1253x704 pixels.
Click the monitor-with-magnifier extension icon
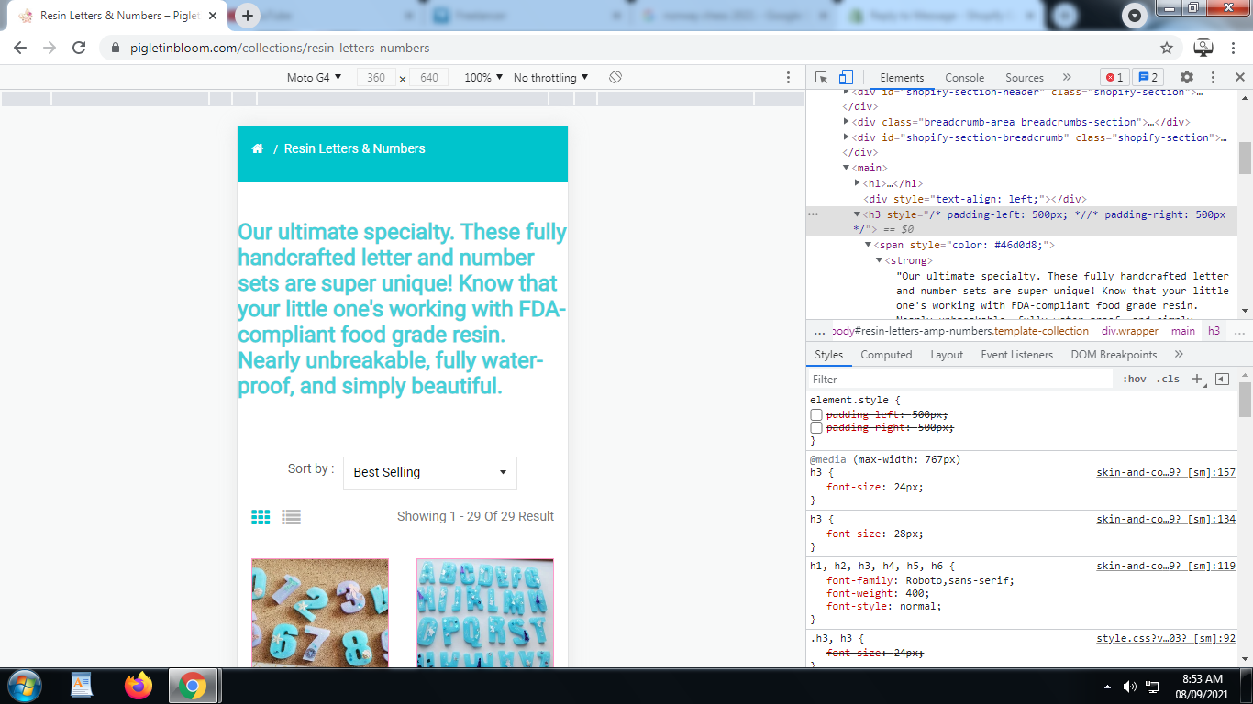pyautogui.click(x=1203, y=48)
